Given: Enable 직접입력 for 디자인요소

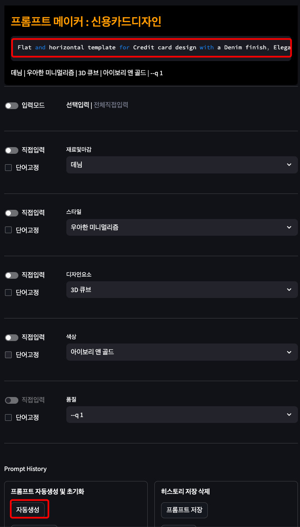Looking at the screenshot, I should tap(12, 275).
